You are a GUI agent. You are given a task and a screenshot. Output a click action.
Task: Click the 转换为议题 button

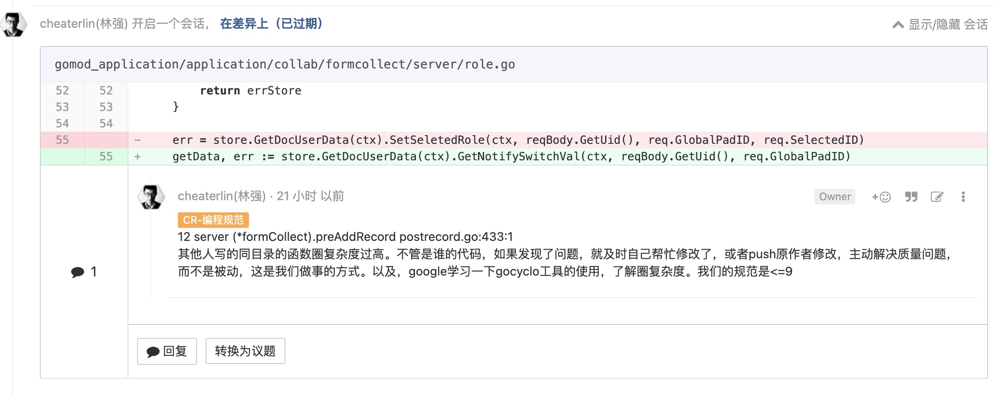point(245,351)
